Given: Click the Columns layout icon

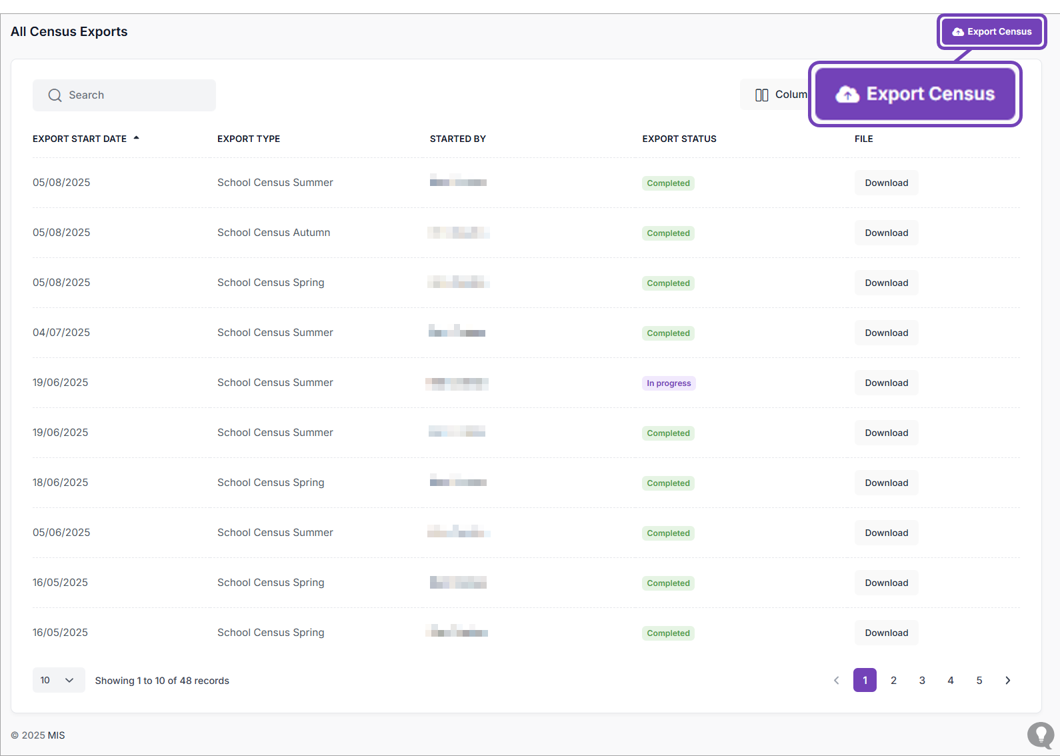Looking at the screenshot, I should point(761,95).
